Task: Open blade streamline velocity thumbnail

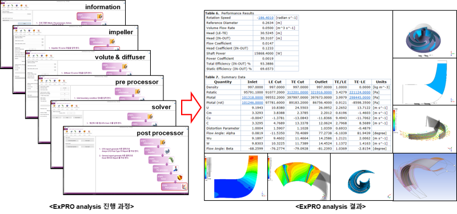Action: 425,129
